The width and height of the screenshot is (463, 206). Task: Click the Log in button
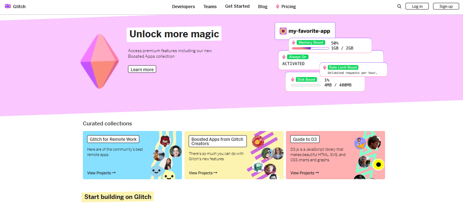[417, 6]
